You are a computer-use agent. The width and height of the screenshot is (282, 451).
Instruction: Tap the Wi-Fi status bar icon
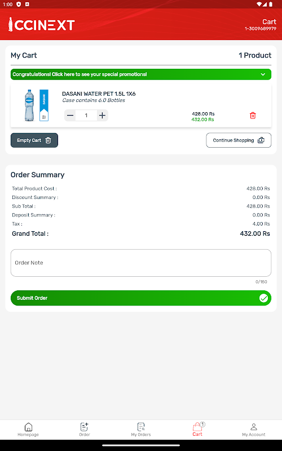point(259,4)
